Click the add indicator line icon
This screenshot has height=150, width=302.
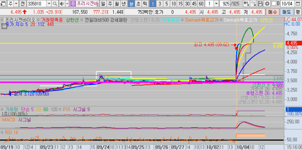(254, 3)
